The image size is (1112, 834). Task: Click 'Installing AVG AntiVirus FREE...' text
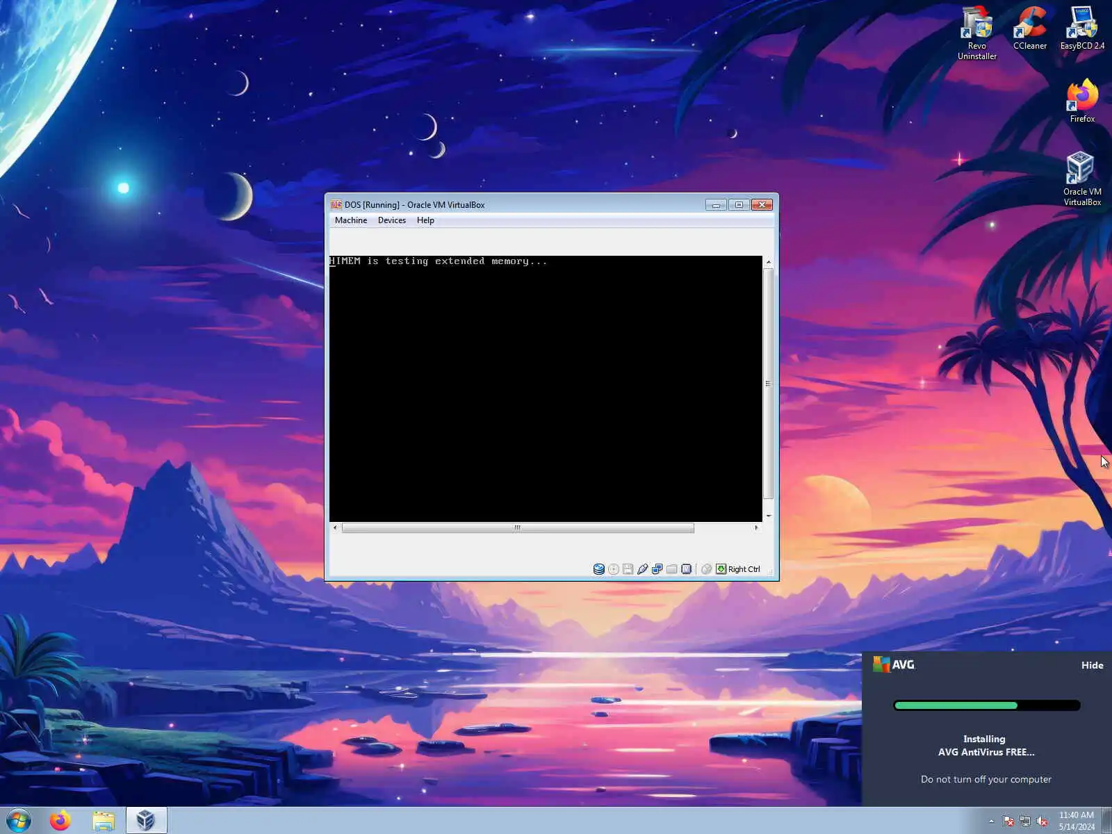tap(986, 746)
